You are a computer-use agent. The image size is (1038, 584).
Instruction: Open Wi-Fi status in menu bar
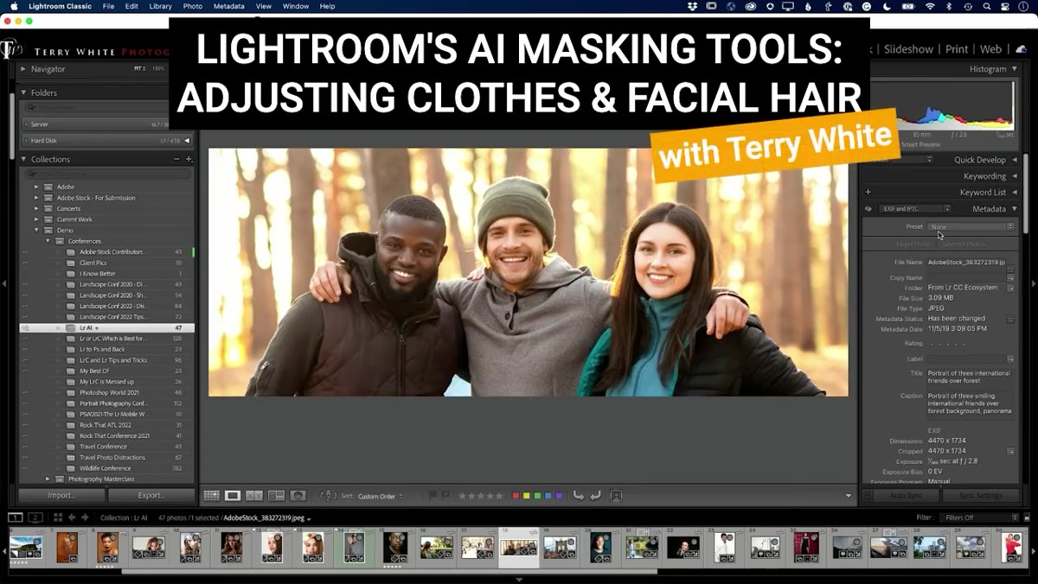(930, 6)
